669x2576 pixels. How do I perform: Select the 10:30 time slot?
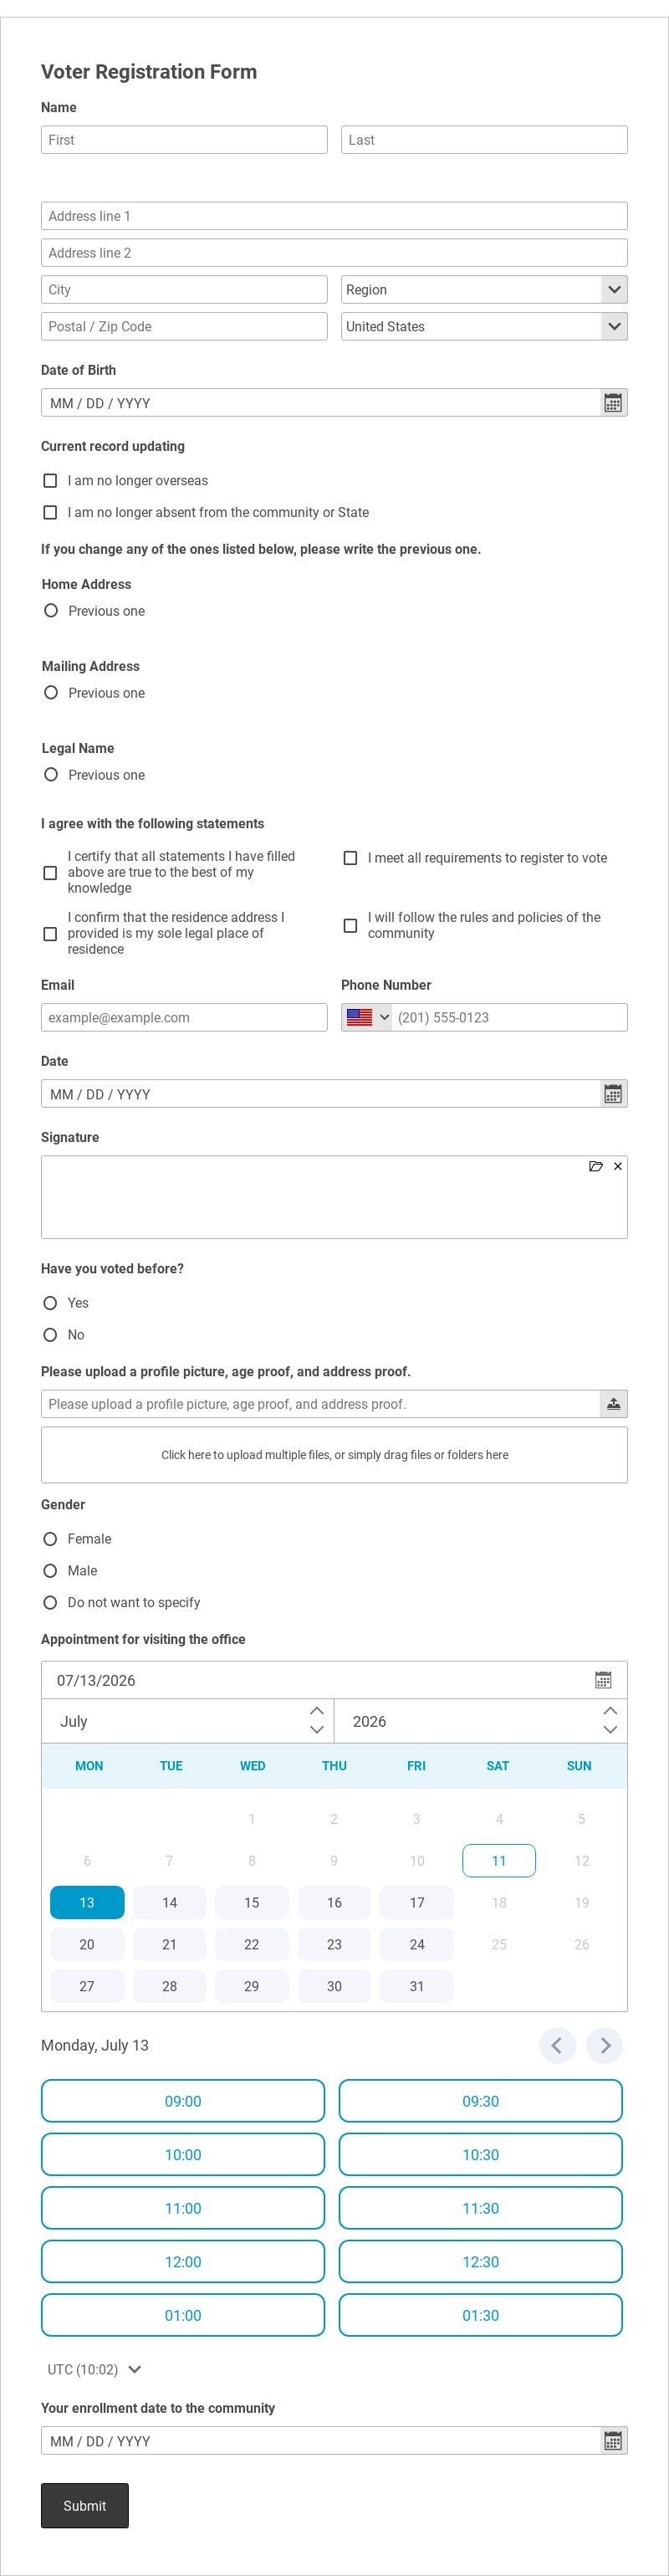coord(481,2155)
